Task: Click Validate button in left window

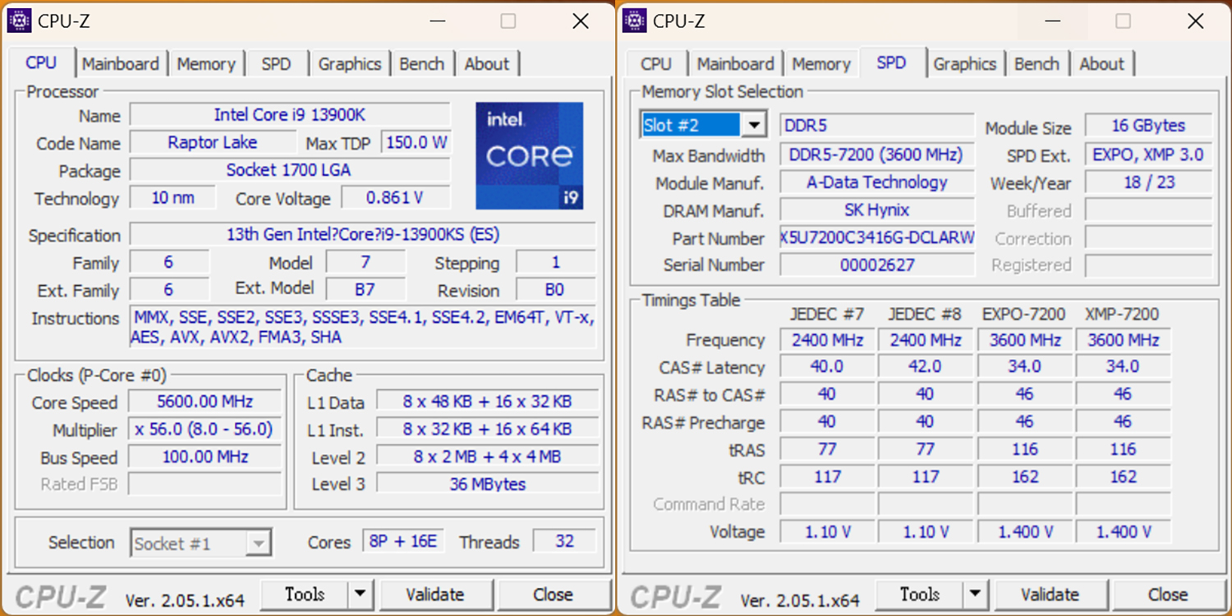Action: click(435, 594)
